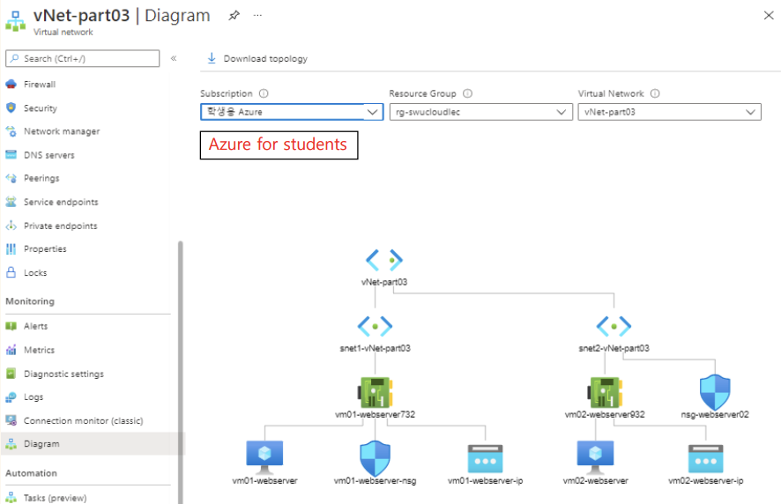781x504 pixels.
Task: Select the vm02-webserver-ip public IP icon
Action: (x=706, y=459)
